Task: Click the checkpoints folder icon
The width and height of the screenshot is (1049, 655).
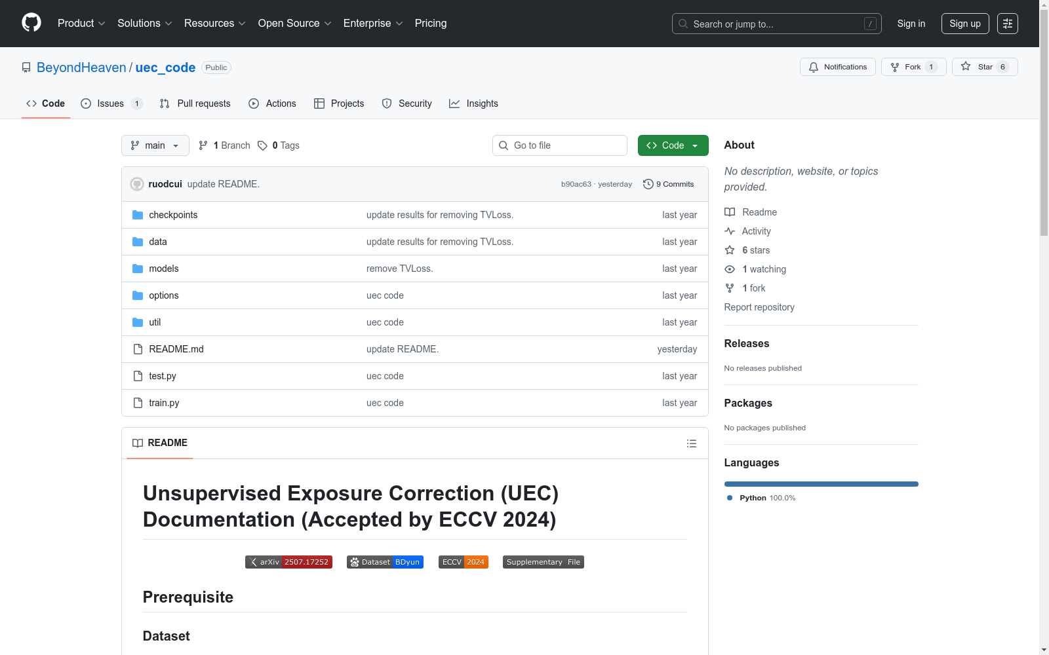Action: tap(138, 215)
